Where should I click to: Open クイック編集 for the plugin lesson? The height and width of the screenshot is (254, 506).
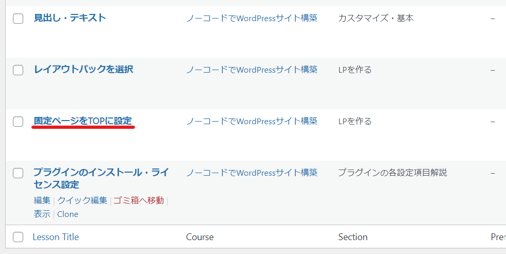82,200
